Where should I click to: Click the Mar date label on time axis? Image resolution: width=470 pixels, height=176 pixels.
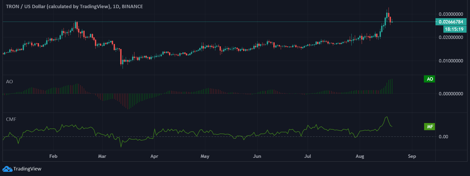(x=102, y=156)
